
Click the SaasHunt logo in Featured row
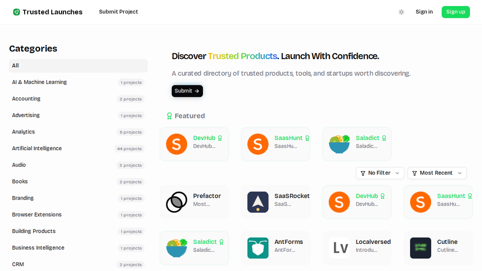[x=258, y=144]
